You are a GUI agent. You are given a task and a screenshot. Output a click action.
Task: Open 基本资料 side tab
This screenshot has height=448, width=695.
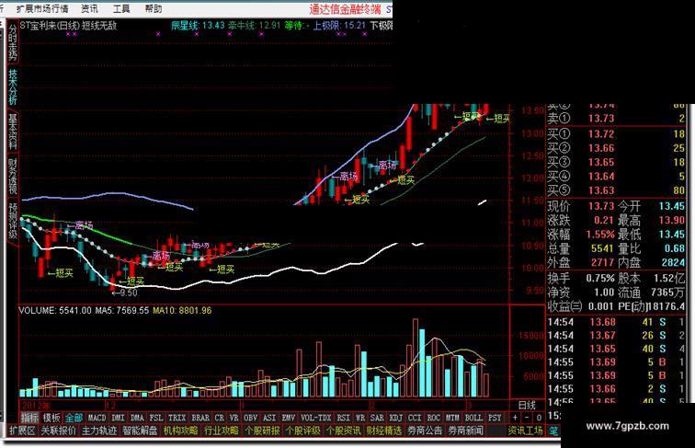tap(13, 132)
